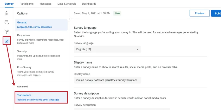Open the Dashboards tab

[x=89, y=4]
